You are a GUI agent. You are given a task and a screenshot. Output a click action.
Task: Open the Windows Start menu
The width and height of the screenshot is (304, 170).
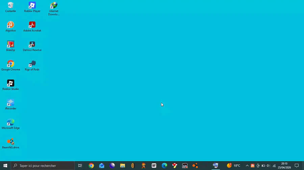pyautogui.click(x=5, y=166)
